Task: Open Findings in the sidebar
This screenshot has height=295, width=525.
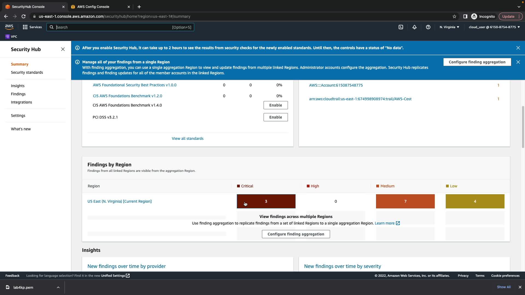Action: [18, 94]
